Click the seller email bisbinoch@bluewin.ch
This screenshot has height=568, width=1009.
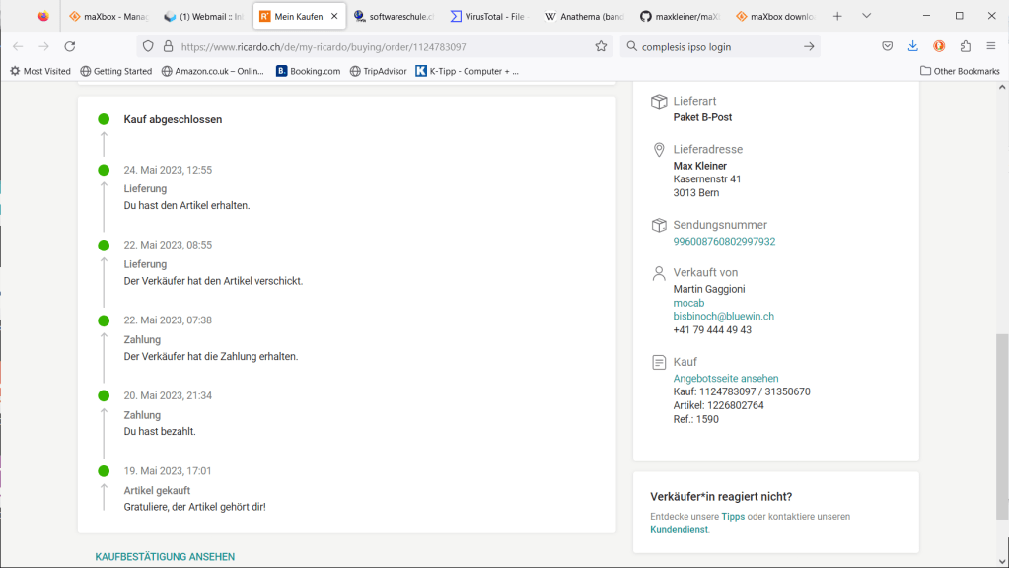click(x=723, y=317)
